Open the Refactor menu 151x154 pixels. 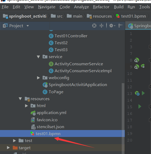tap(101, 7)
